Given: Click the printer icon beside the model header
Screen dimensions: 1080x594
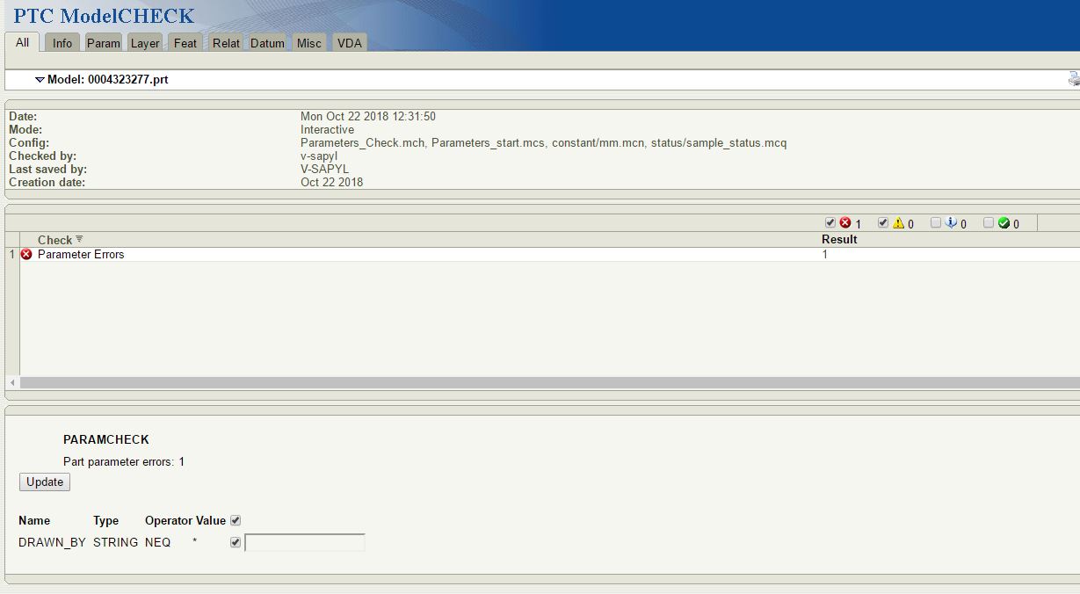Looking at the screenshot, I should click(1074, 77).
